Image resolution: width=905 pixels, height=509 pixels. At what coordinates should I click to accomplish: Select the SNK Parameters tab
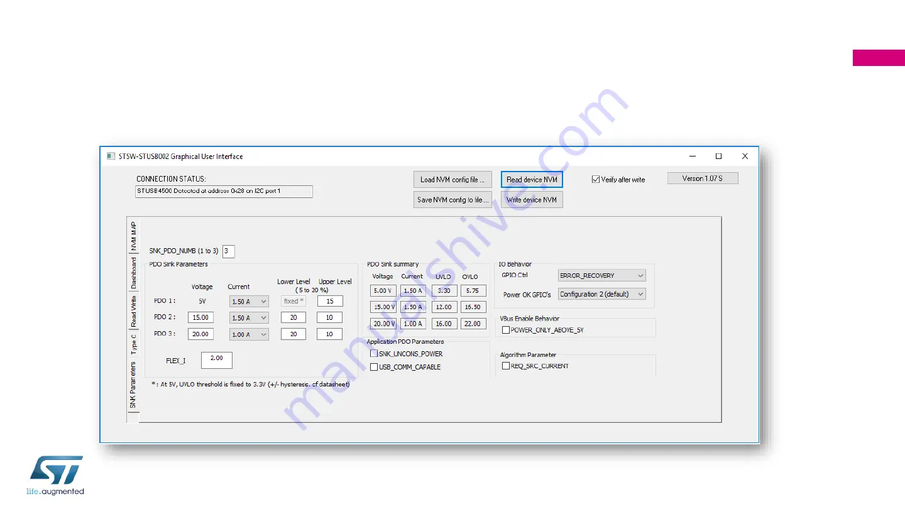coord(133,385)
